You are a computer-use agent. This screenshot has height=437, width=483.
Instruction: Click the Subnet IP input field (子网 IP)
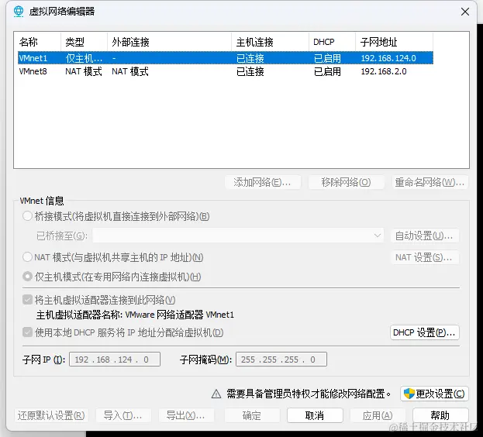pyautogui.click(x=115, y=360)
